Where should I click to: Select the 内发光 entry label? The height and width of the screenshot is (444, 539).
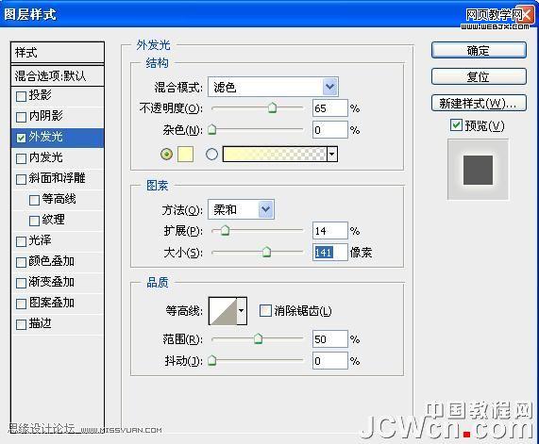45,157
